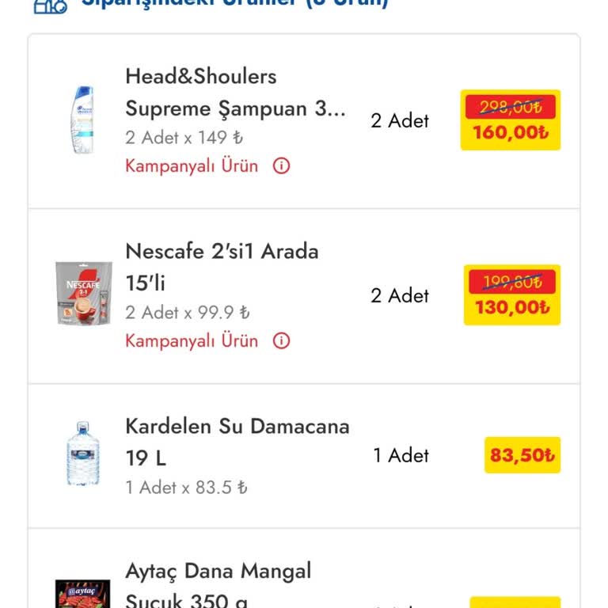Open Kardelen Su Damacana 19 L title

click(x=237, y=442)
